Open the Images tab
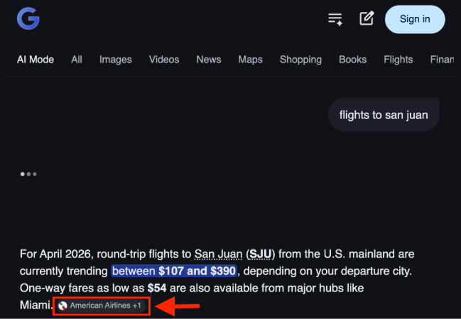Image resolution: width=461 pixels, height=319 pixels. 116,60
